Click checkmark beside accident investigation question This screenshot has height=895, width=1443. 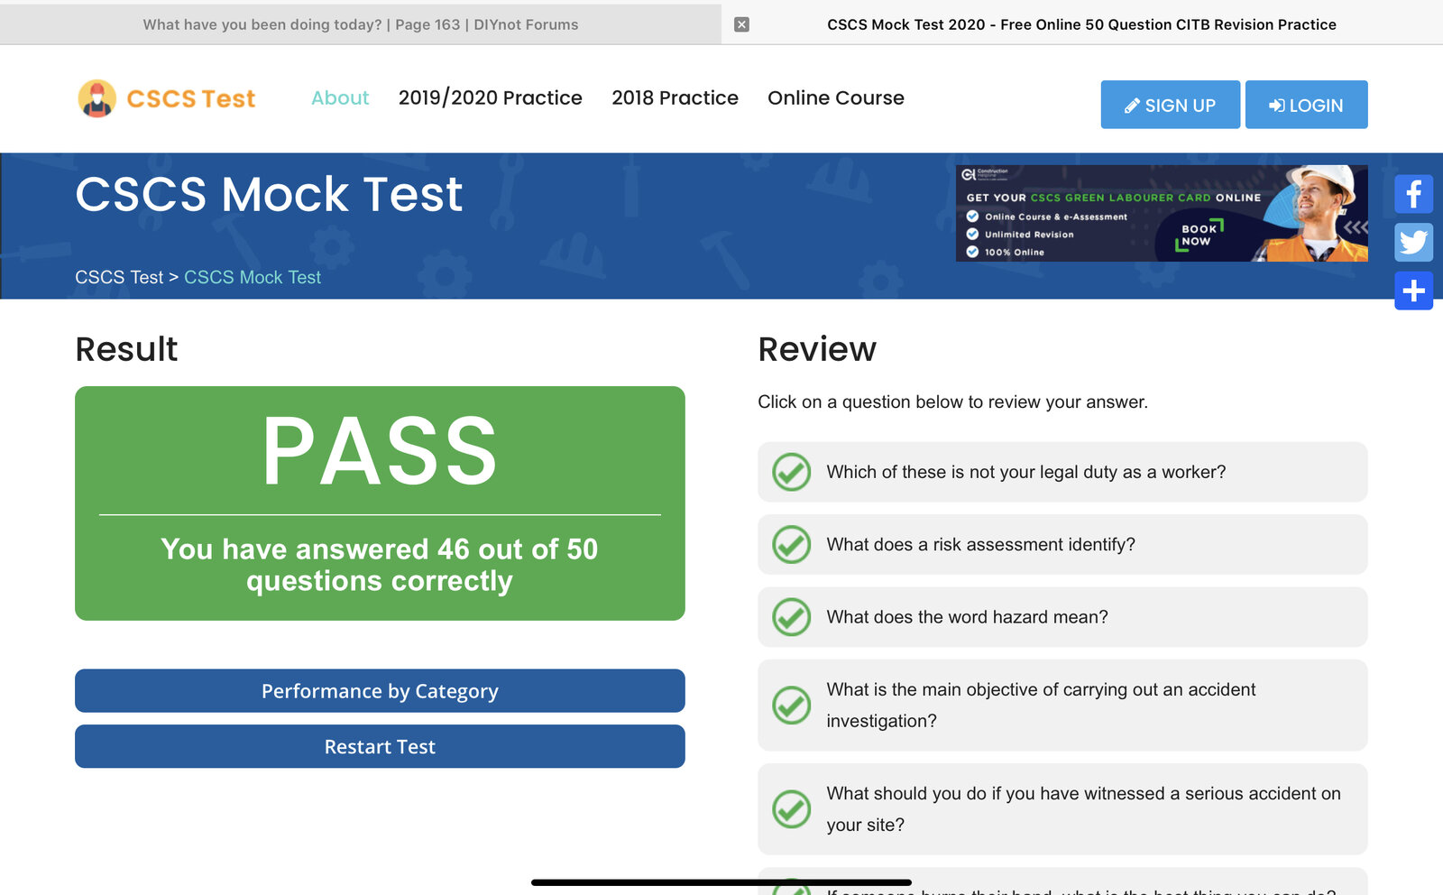tap(791, 706)
